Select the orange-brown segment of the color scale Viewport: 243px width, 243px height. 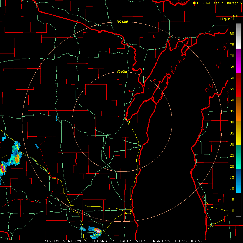(238, 109)
